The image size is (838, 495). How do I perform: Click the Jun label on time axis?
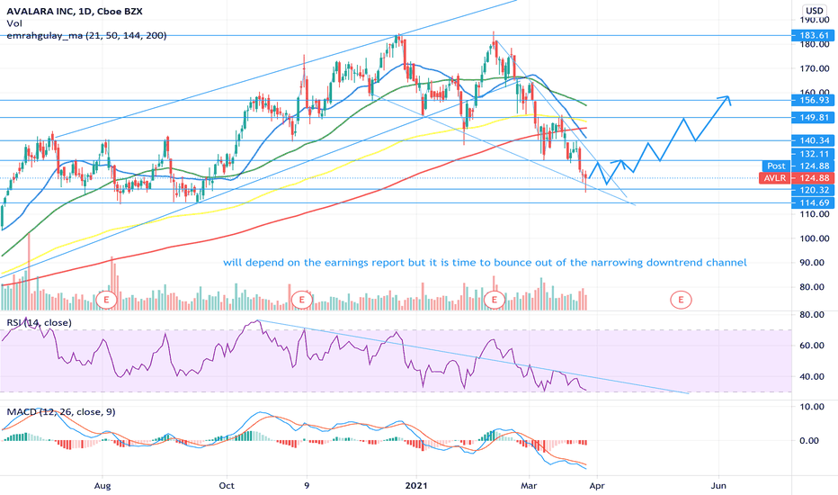click(x=718, y=486)
